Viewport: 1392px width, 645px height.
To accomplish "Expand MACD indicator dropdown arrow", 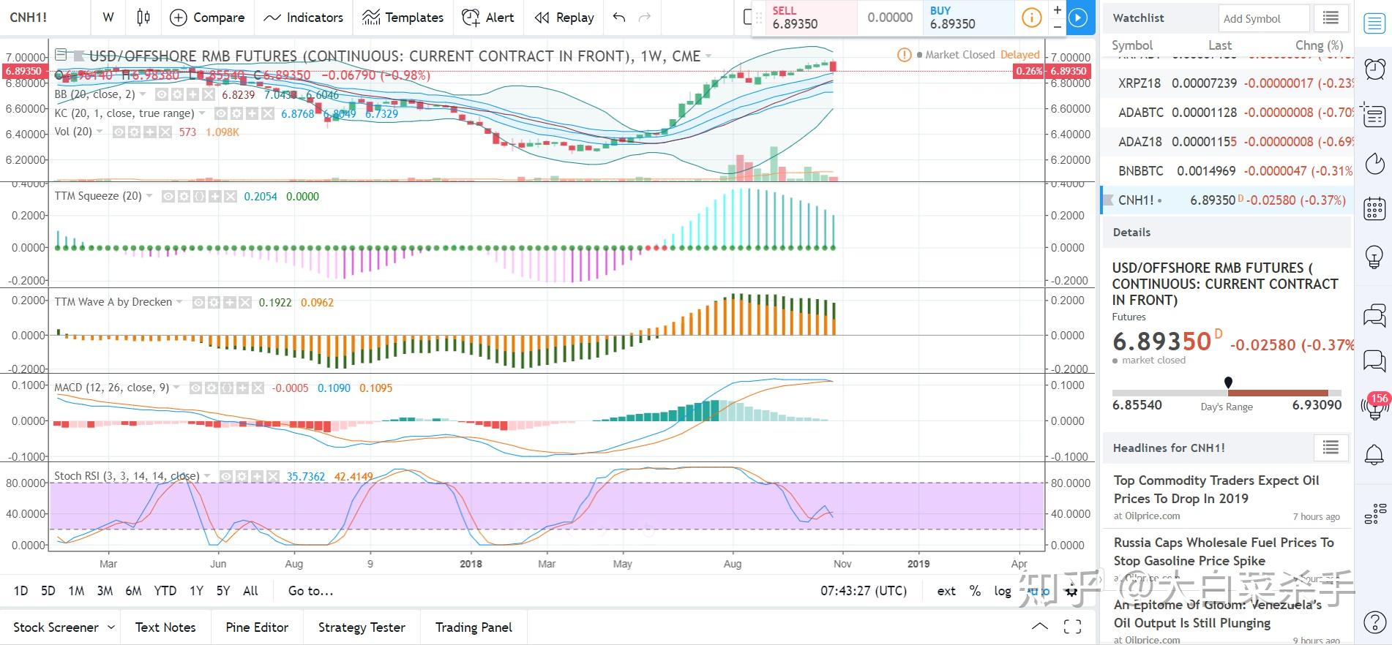I will tap(176, 388).
